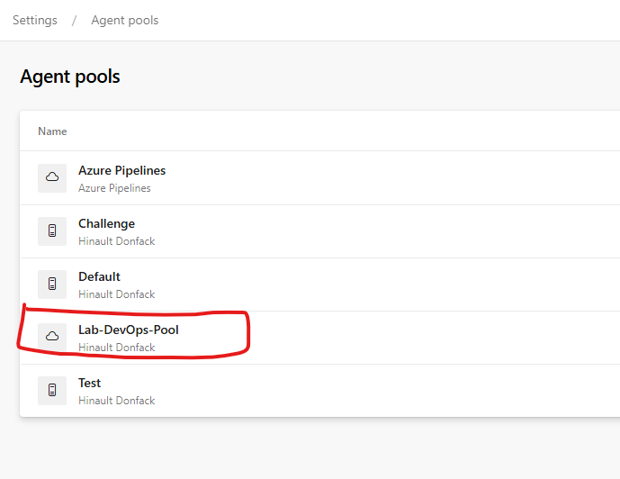This screenshot has width=620, height=479.
Task: Click Hinault Donfack under Lab-DevOps-Pool
Action: 116,348
